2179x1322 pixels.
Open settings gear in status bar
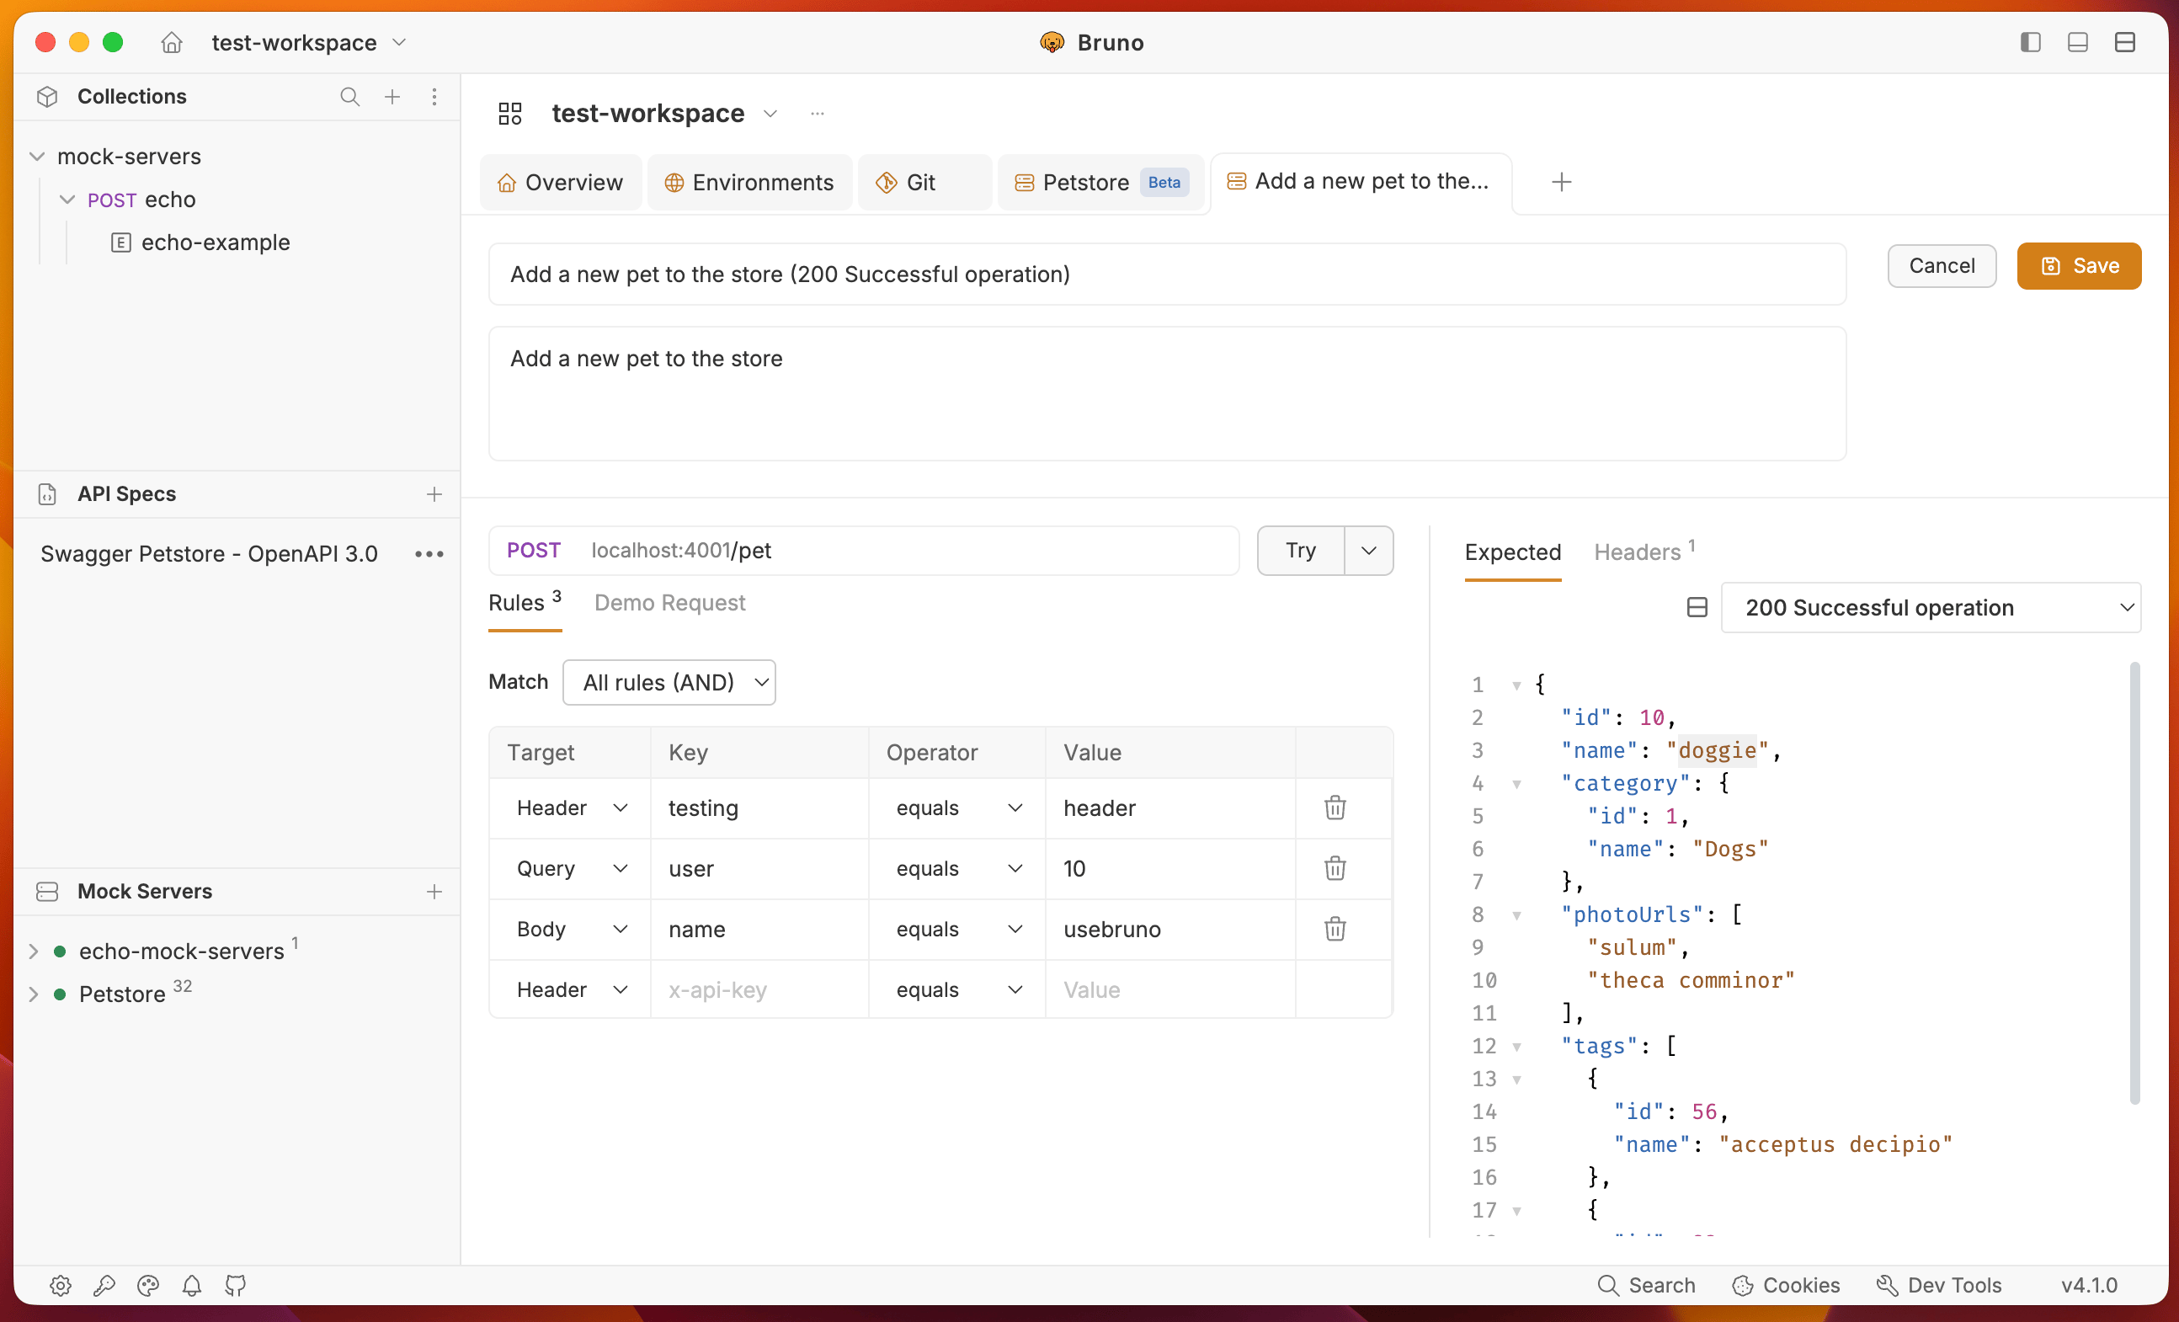point(60,1286)
